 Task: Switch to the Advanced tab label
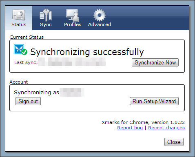[x=100, y=24]
